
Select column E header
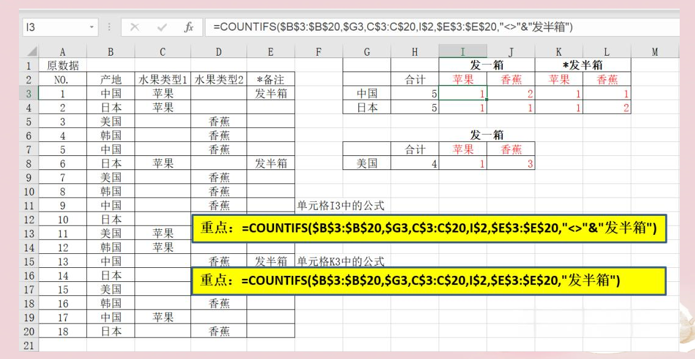tap(271, 52)
